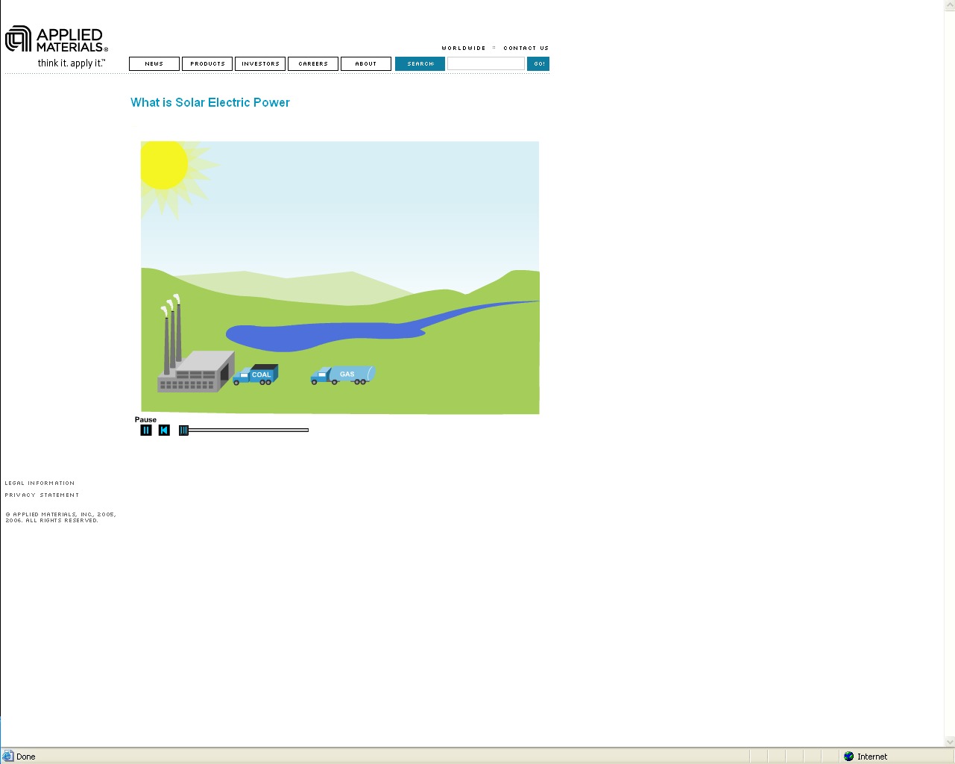Viewport: 955px width, 764px height.
Task: Click the power plant factory building
Action: point(195,371)
